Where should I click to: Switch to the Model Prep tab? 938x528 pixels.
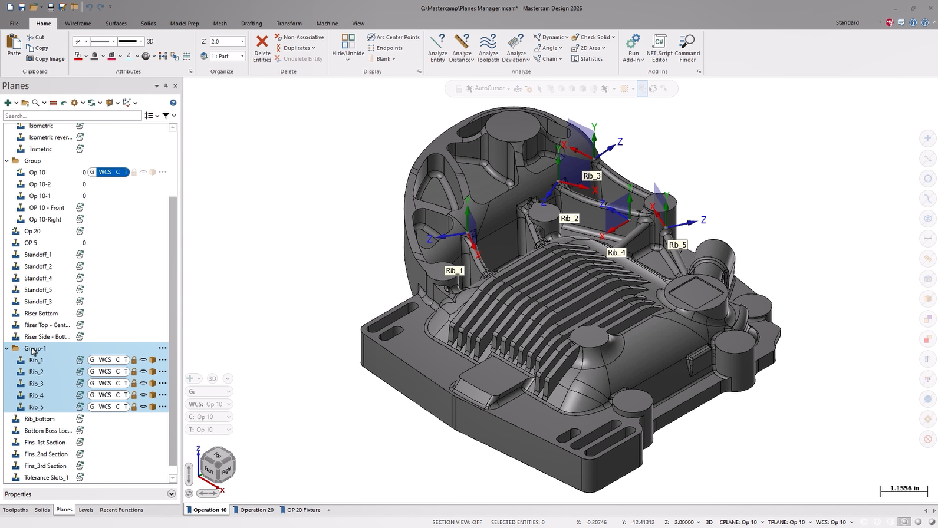point(185,24)
